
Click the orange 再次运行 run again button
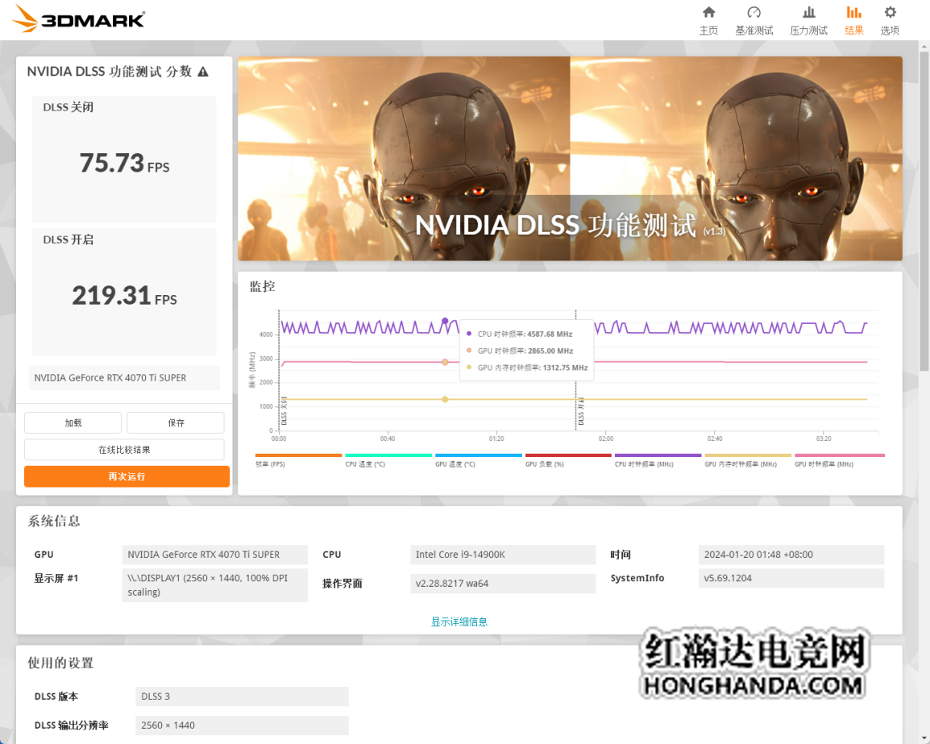pos(127,476)
